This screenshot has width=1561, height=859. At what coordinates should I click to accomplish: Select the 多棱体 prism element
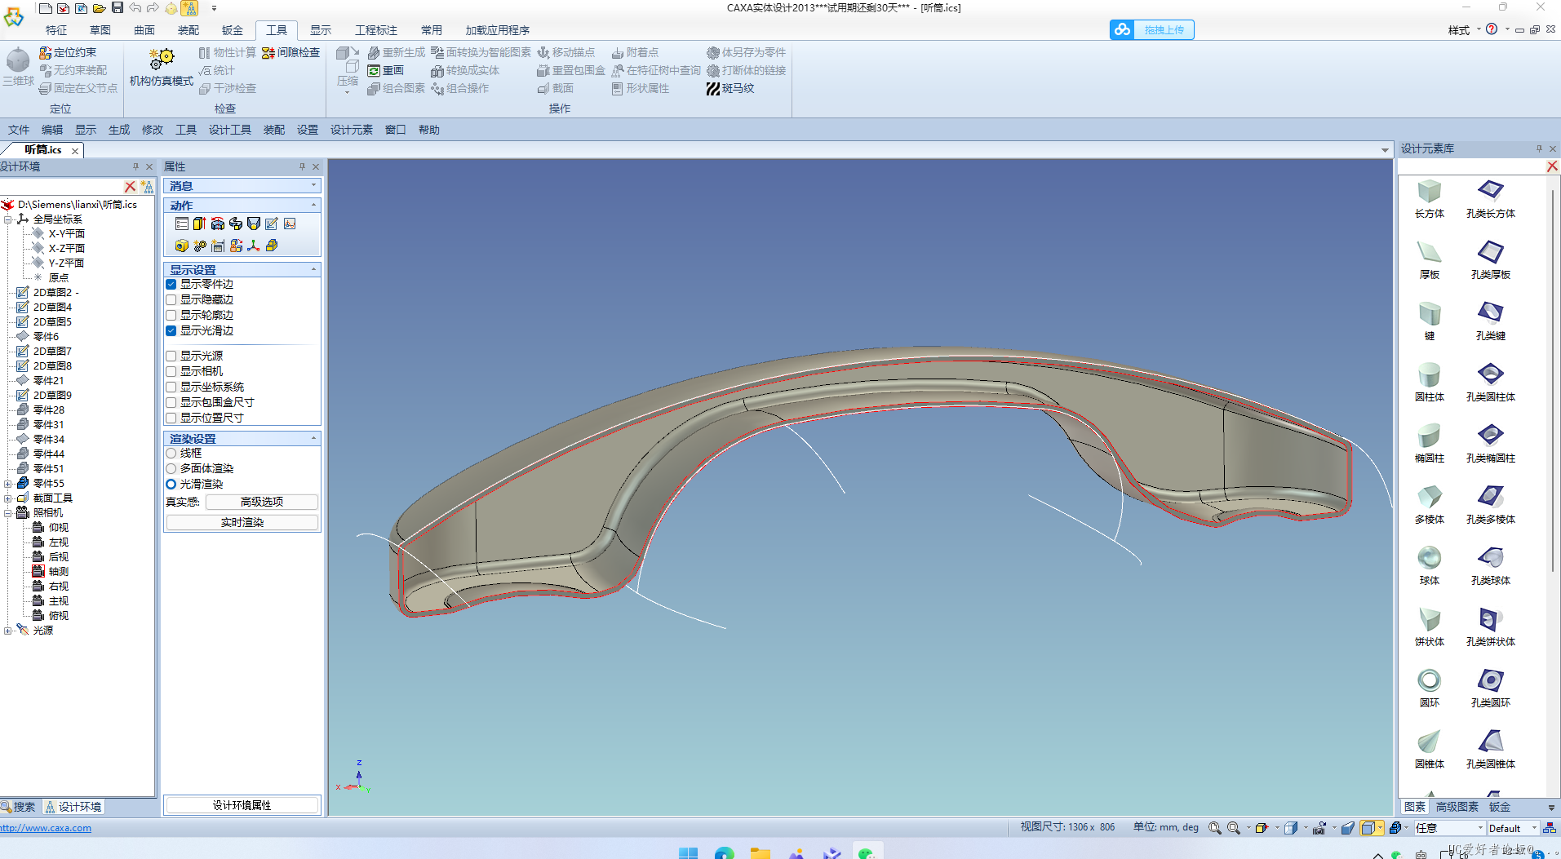(x=1429, y=505)
